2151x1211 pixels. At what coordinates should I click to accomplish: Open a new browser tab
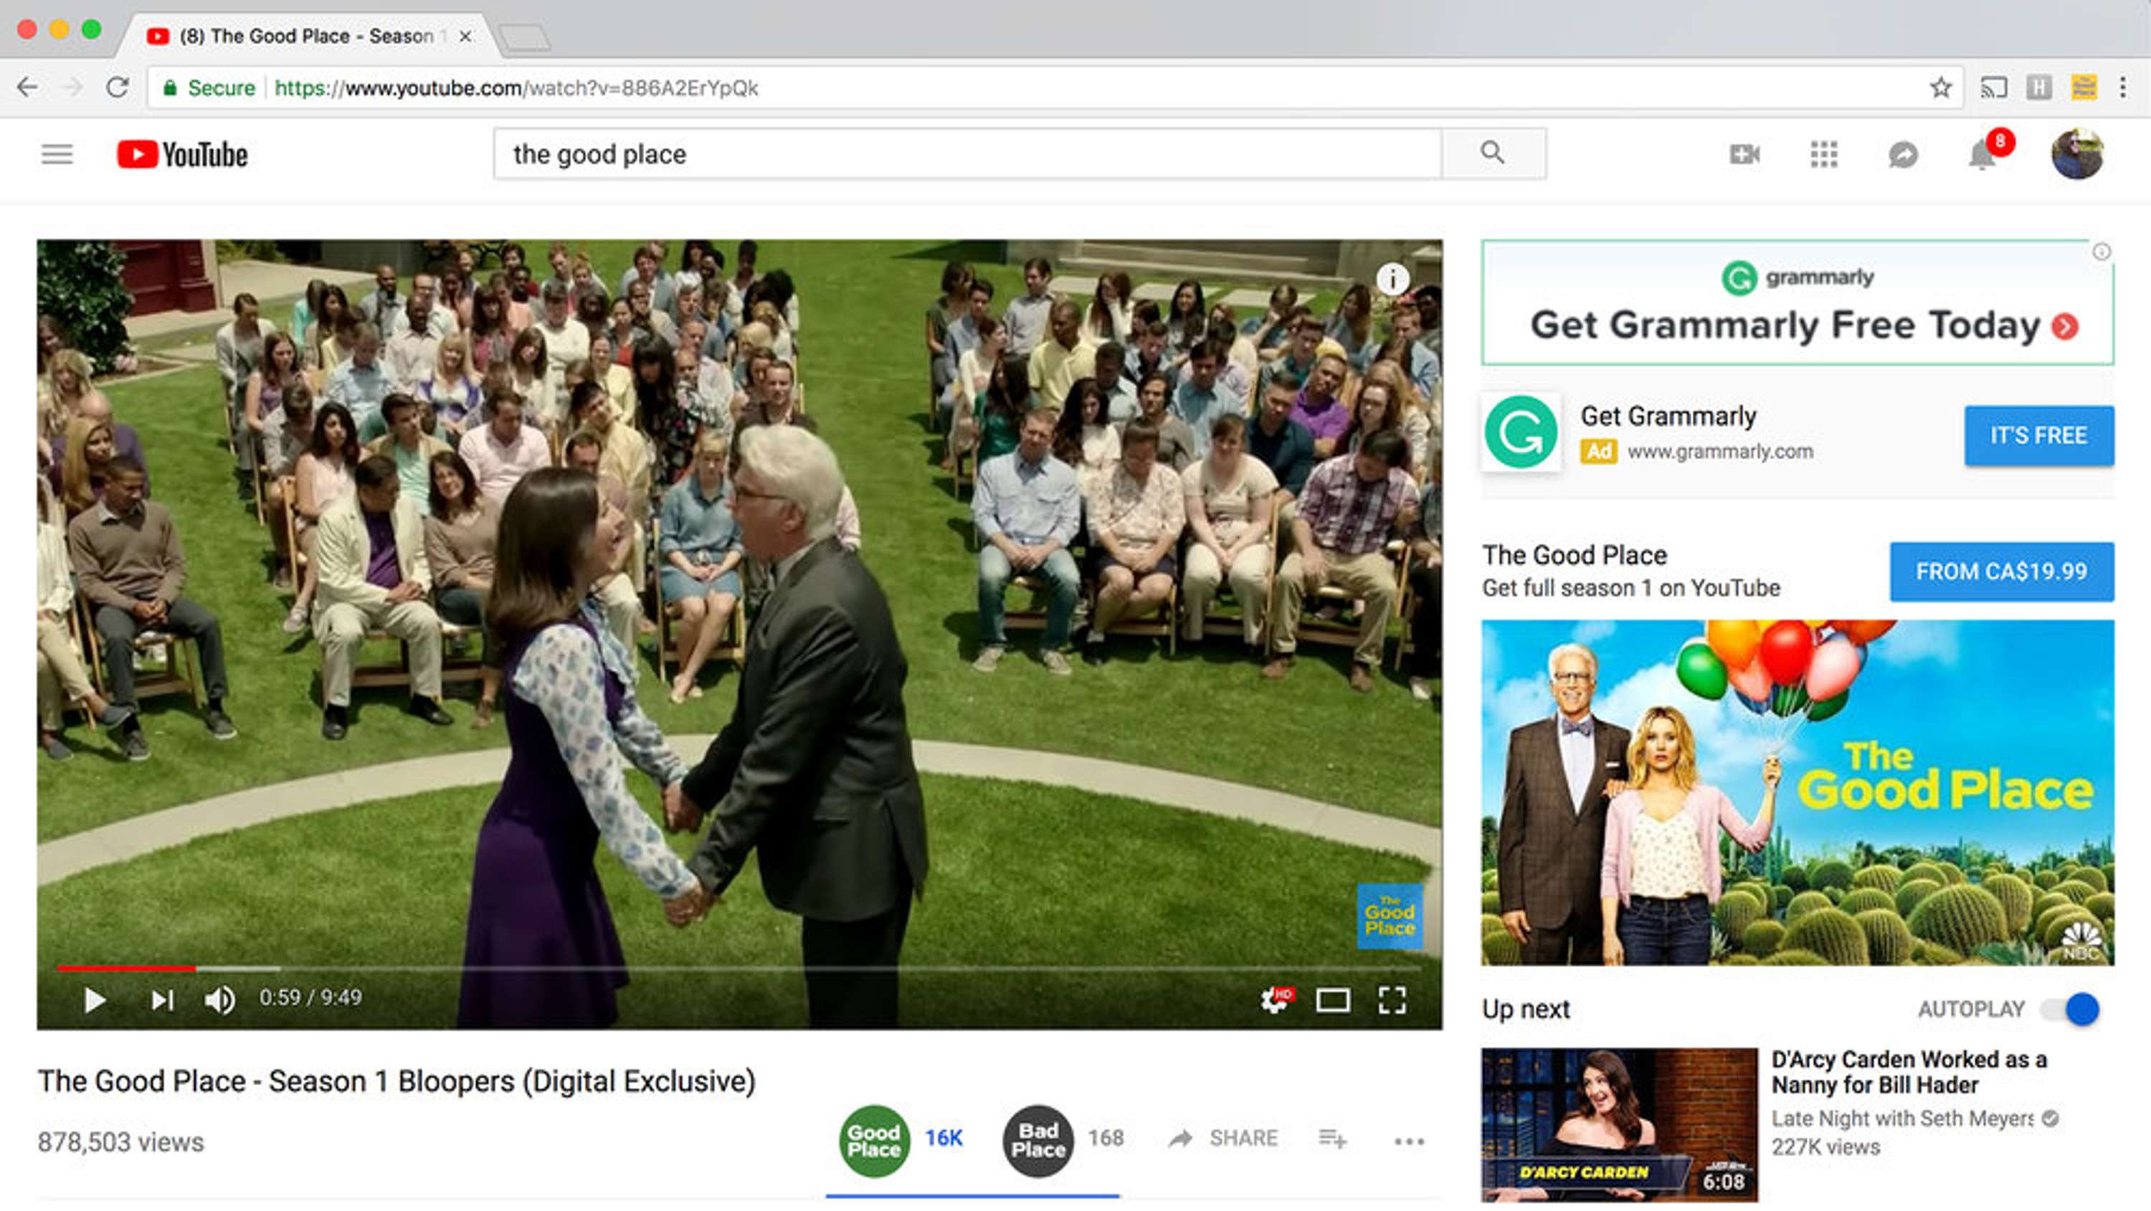pos(523,37)
